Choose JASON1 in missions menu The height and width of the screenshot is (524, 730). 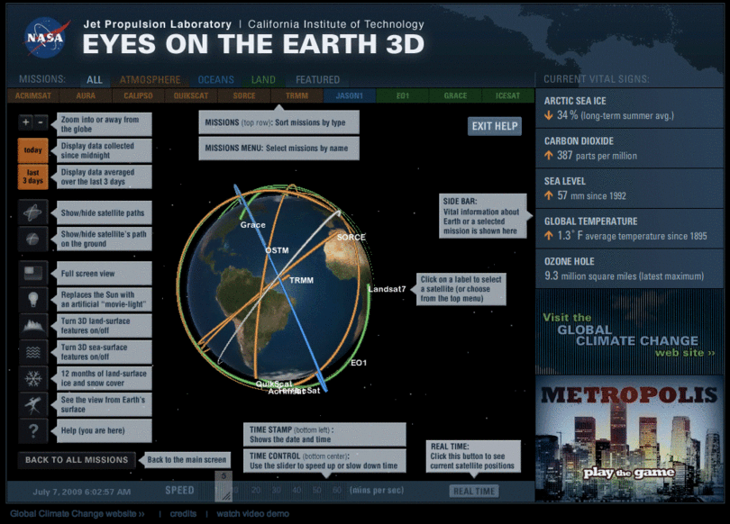[349, 95]
